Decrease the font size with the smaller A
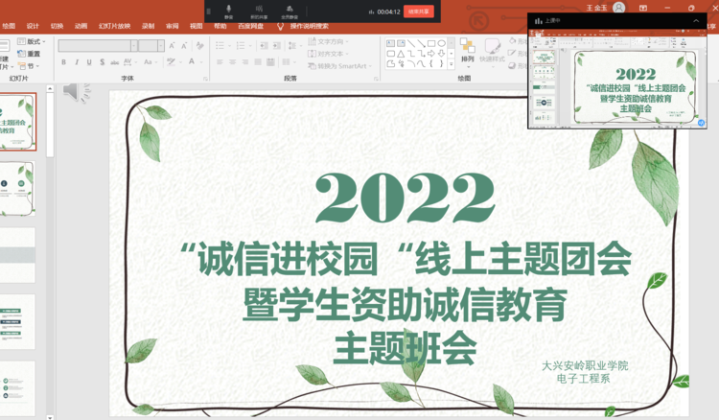Viewport: 719px width, 420px height. (x=184, y=45)
